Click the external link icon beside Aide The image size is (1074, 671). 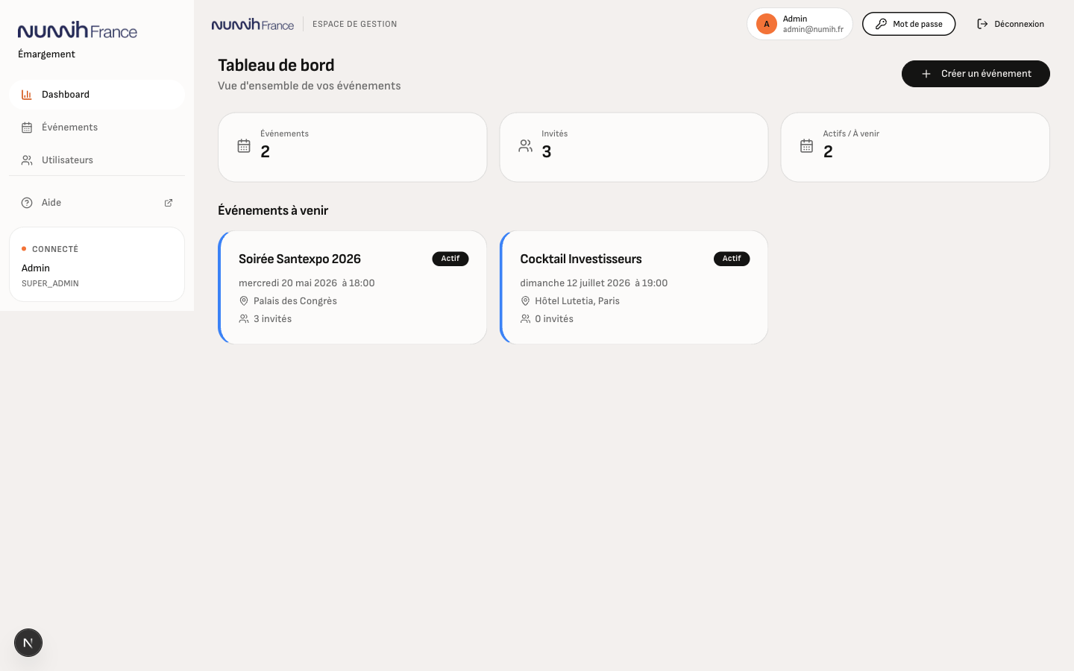click(x=169, y=203)
